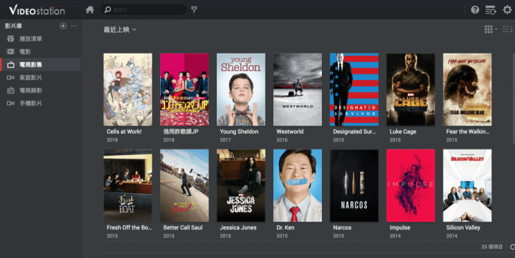Open the Designated Survivor poster
The height and width of the screenshot is (258, 515).
point(354,89)
